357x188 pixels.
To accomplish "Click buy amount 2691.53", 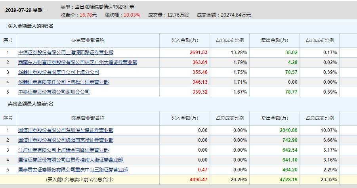I will point(199,53).
